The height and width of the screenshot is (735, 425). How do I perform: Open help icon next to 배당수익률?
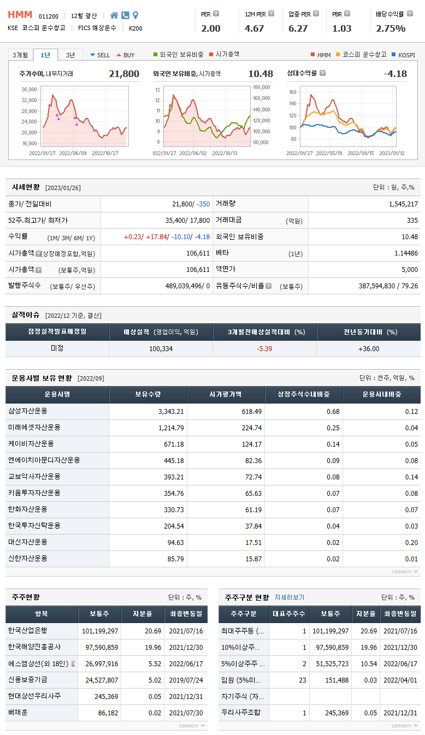(x=410, y=14)
